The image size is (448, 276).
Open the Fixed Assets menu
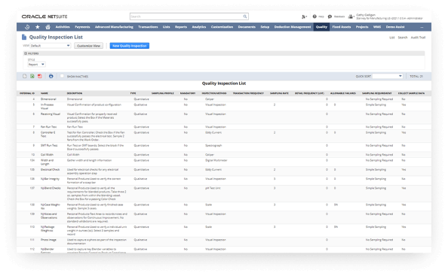tap(342, 27)
